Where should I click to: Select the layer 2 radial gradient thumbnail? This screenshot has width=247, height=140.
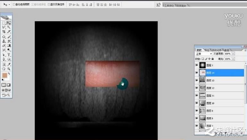pyautogui.click(x=202, y=65)
